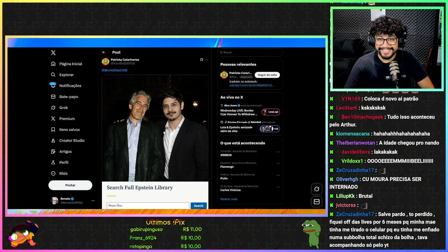This screenshot has width=448, height=252.
Task: Select Itens salvos in the sidebar
Action: coord(70,129)
